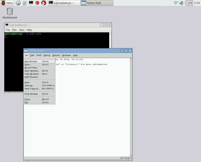This screenshot has height=162, width=201.
Task: Open Debug menu in Python Shell
Action: point(47,55)
